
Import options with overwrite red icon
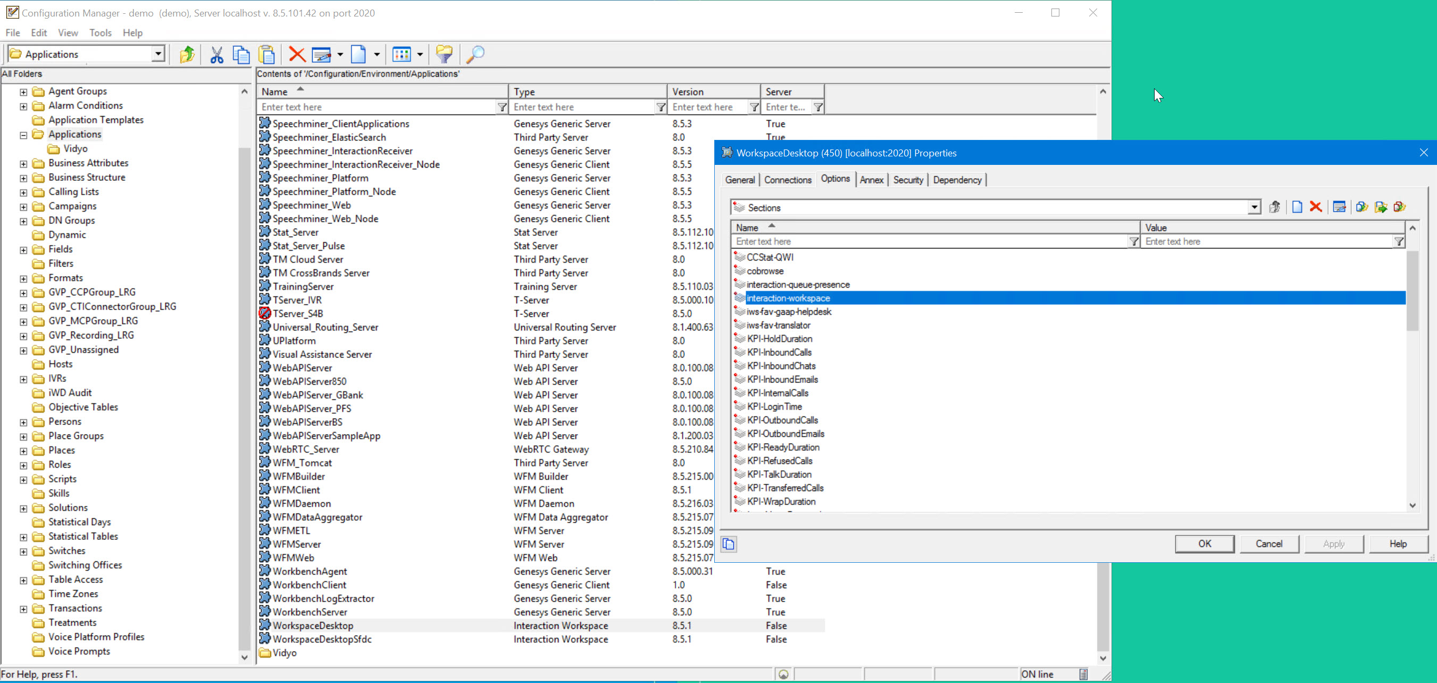(x=1399, y=207)
